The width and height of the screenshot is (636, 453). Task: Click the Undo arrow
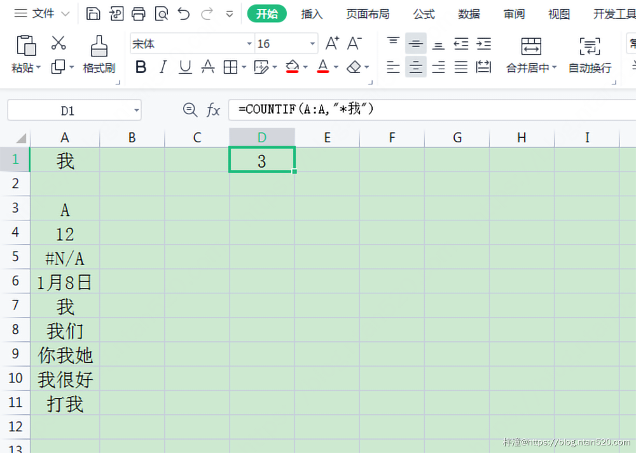click(184, 14)
